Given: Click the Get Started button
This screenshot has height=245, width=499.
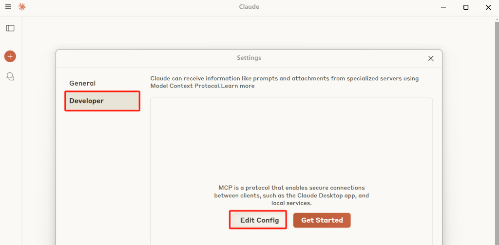Looking at the screenshot, I should [322, 220].
